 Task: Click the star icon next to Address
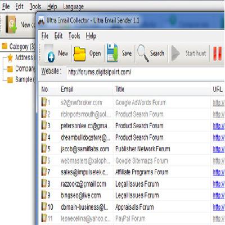(x=10, y=58)
